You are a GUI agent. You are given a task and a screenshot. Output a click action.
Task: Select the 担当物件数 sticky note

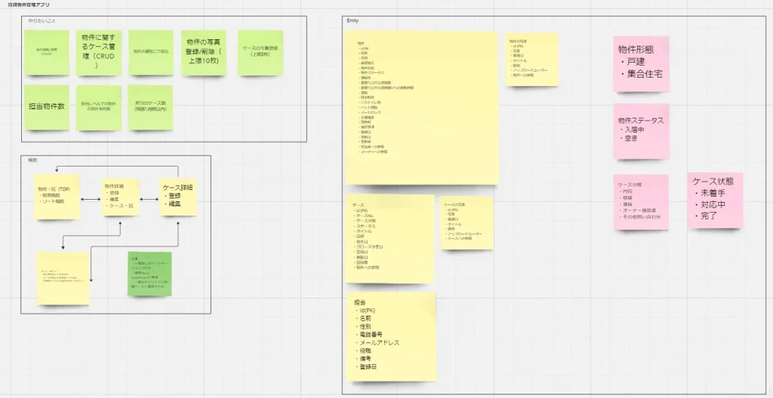click(46, 107)
